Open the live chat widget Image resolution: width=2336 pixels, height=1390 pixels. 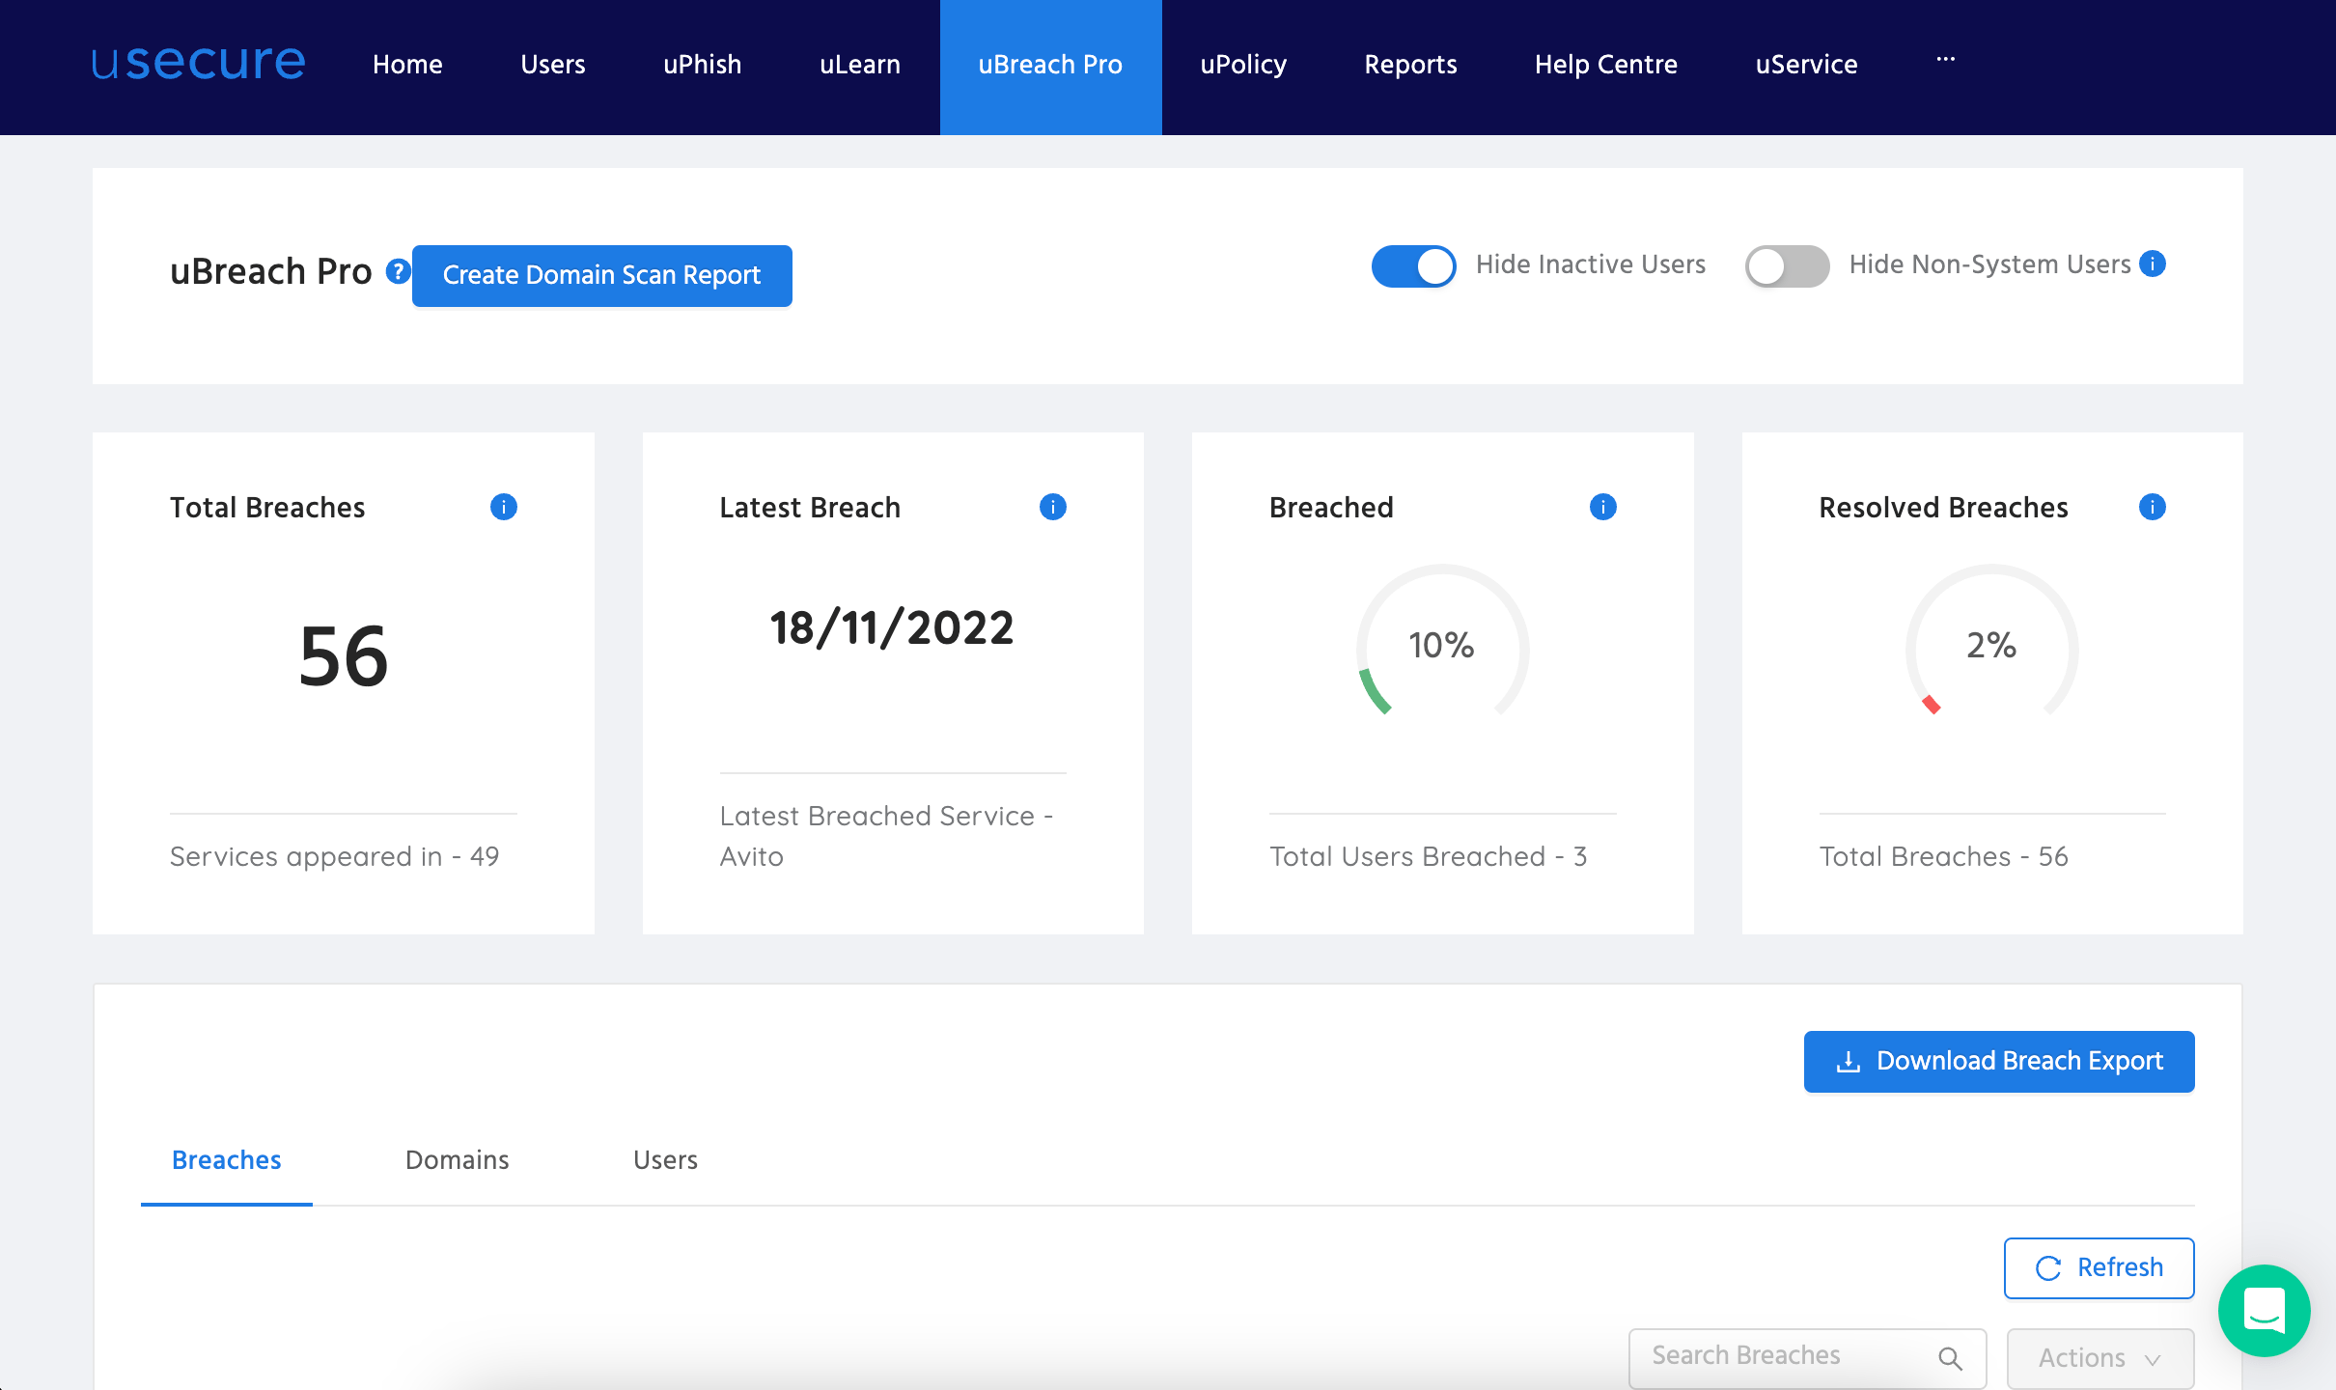[x=2264, y=1310]
